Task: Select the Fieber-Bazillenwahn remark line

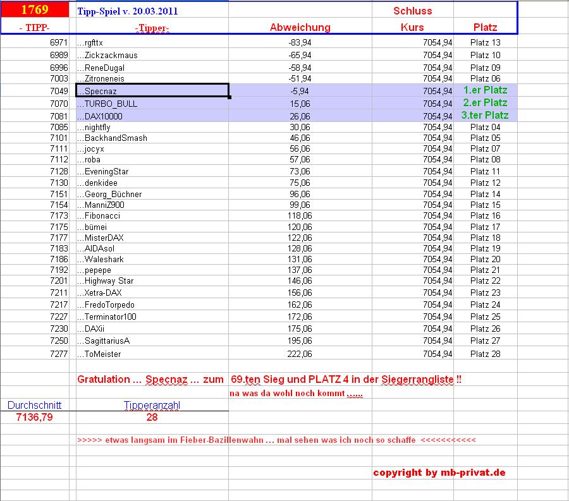Action: (276, 440)
